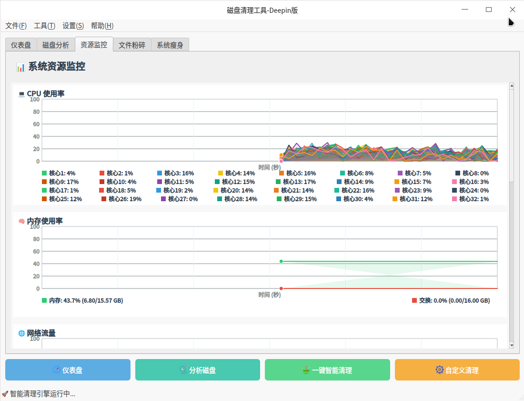Open the 工具(T) menu
524x401 pixels.
pyautogui.click(x=44, y=26)
